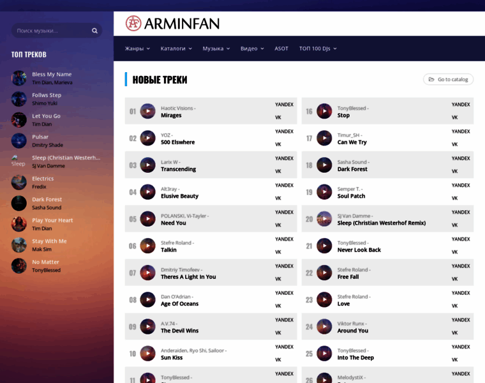Play track 08 Age Of Oceans
The image size is (485, 383).
coord(148,299)
